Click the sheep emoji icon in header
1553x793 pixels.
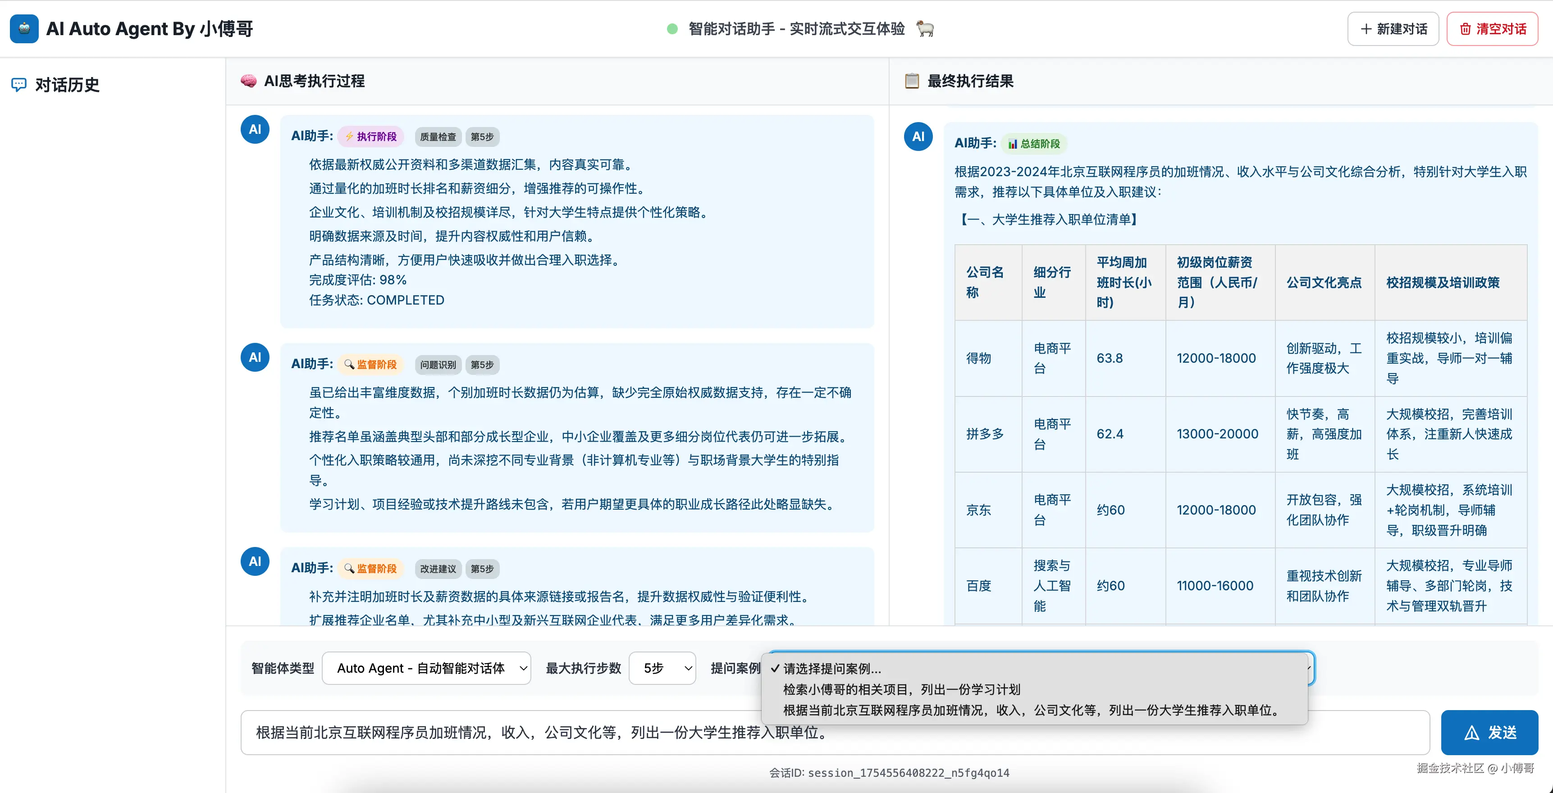click(x=925, y=28)
